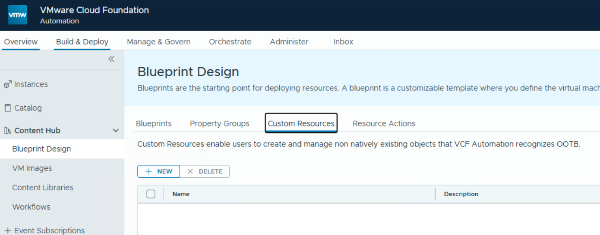Open the Orchestrate menu

(x=230, y=42)
